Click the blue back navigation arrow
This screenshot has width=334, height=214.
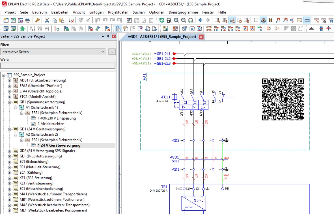pyautogui.click(x=201, y=20)
